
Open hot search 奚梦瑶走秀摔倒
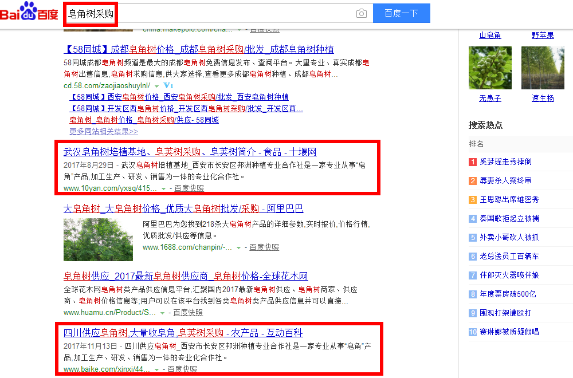506,162
